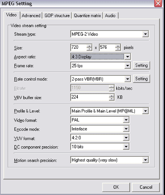Expand the Frame rate dropdown
This screenshot has height=195, width=165.
coord(128,65)
